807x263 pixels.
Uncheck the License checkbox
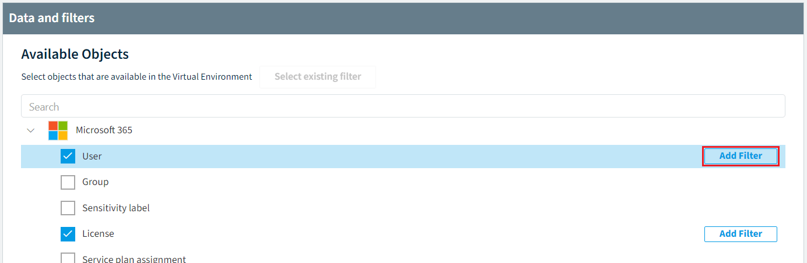pyautogui.click(x=68, y=234)
